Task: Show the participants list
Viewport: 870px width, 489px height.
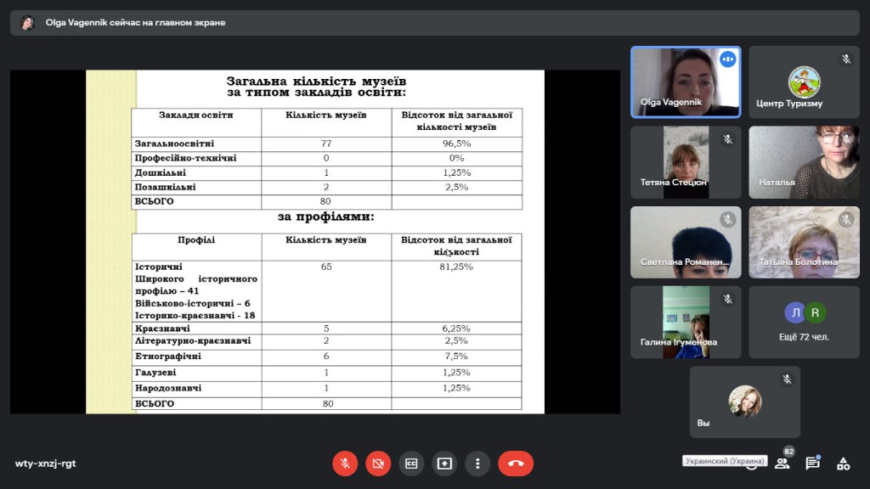Action: coord(782,463)
